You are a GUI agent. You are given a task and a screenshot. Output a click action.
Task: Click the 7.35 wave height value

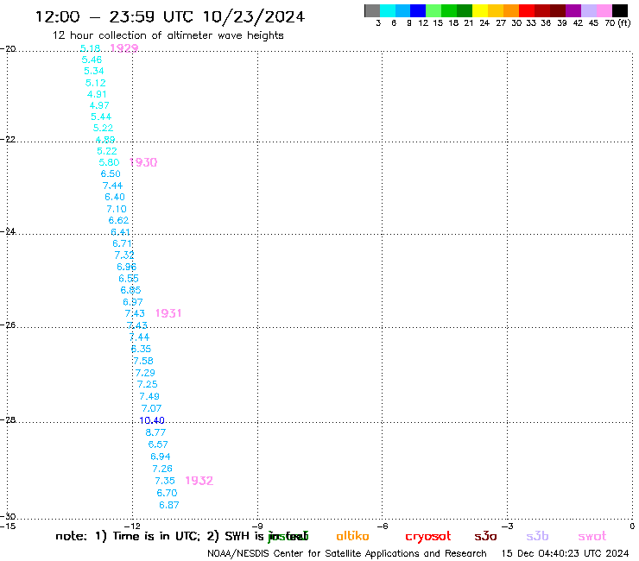(x=165, y=481)
